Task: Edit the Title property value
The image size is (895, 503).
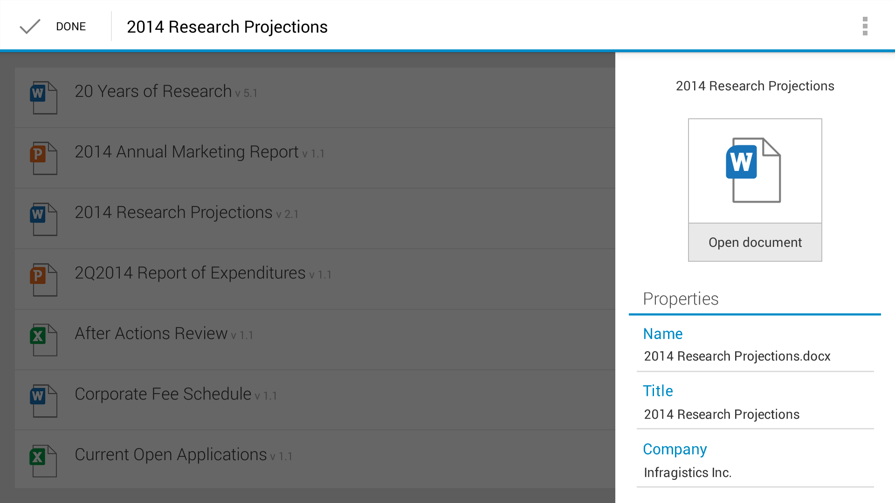Action: 721,414
